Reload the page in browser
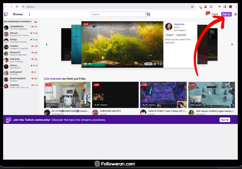242x169 pixels. click(x=17, y=7)
